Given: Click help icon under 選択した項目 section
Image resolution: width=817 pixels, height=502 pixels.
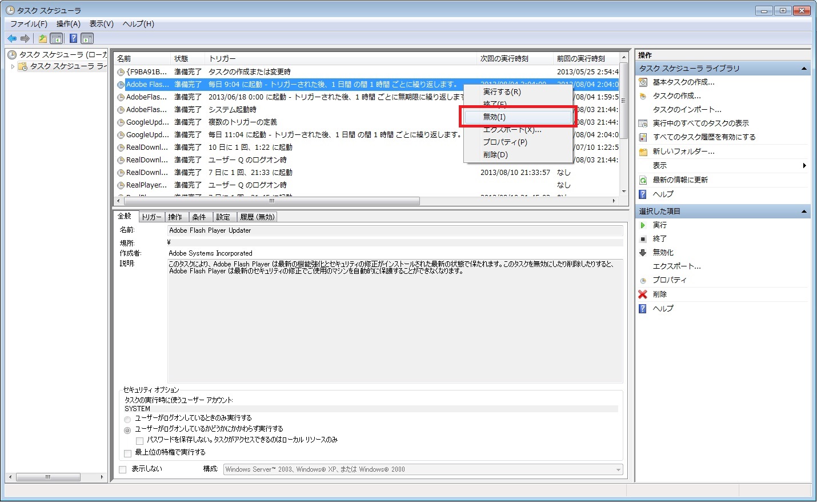Looking at the screenshot, I should (643, 309).
